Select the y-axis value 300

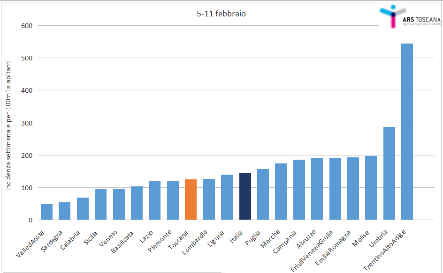tap(27, 123)
